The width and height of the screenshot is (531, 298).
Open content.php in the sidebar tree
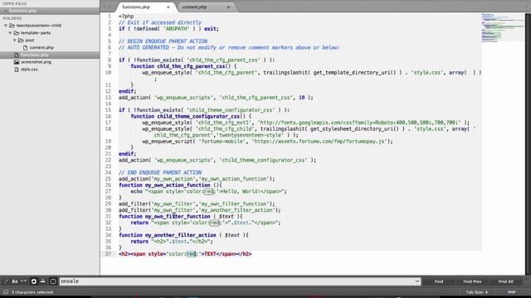tap(41, 48)
